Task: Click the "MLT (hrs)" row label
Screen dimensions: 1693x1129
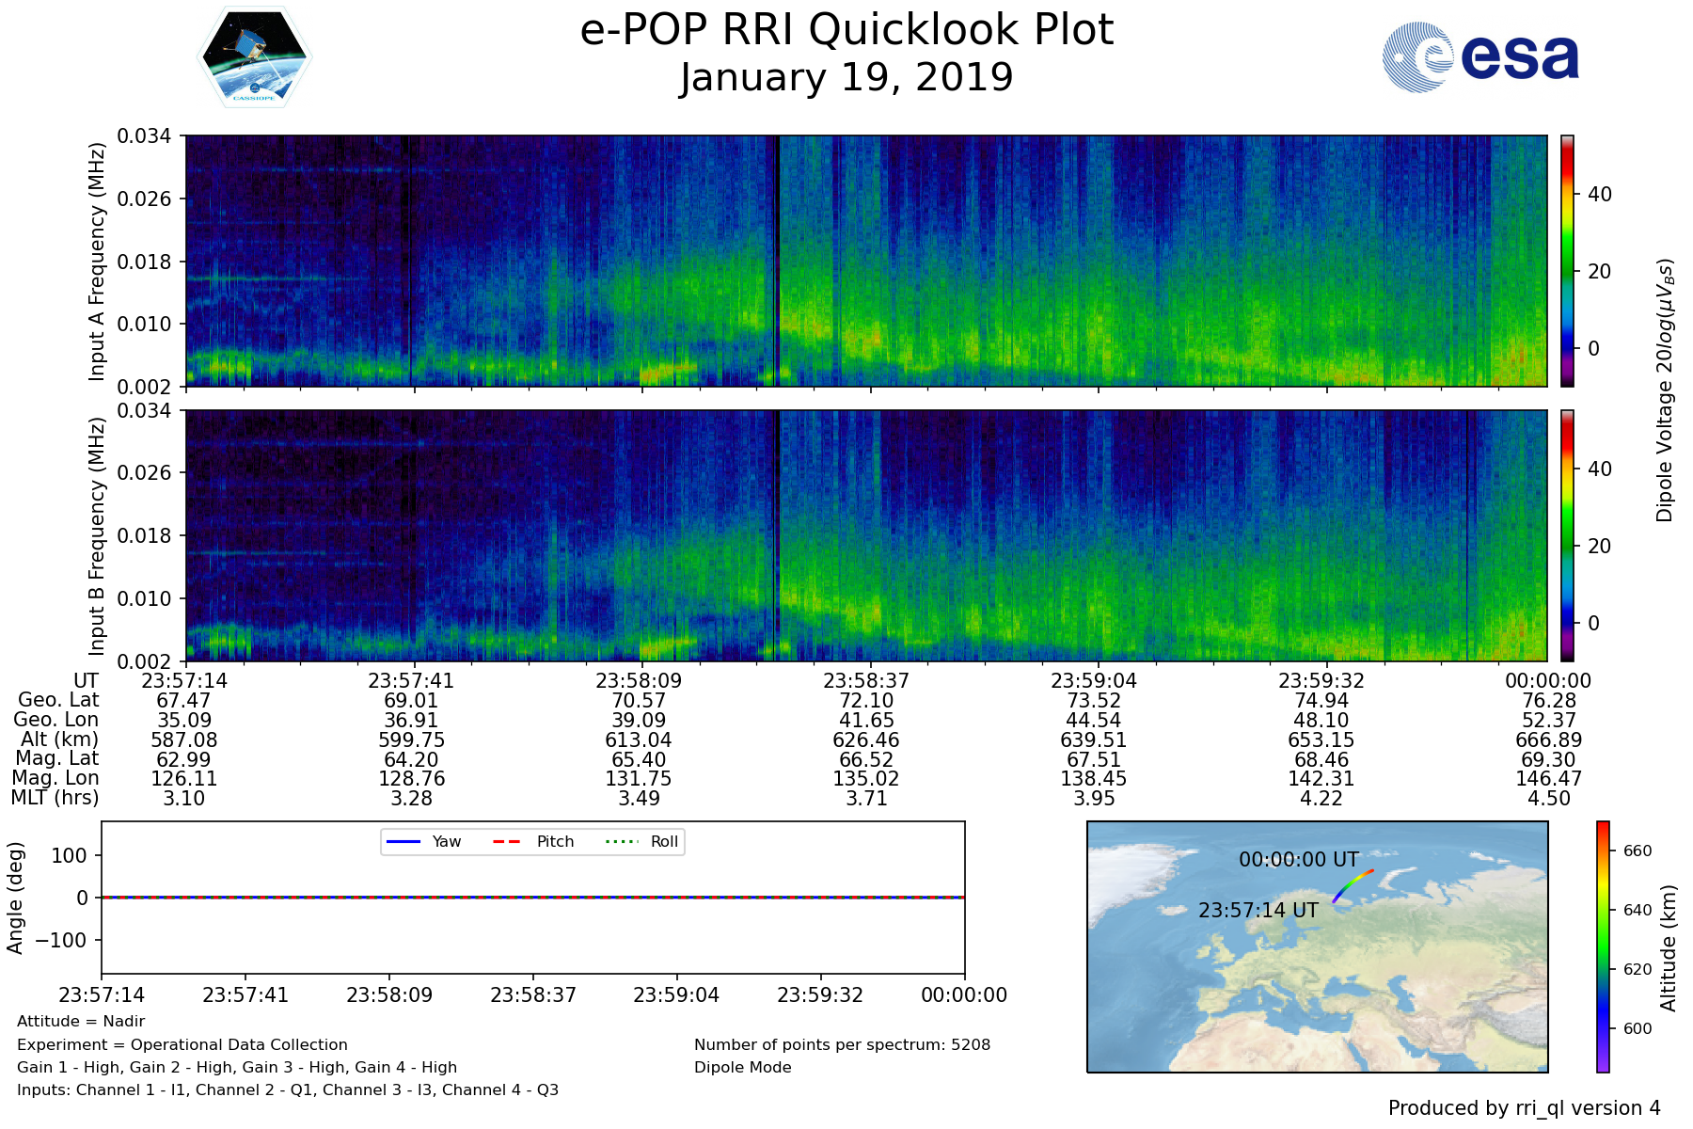Action: click(55, 798)
